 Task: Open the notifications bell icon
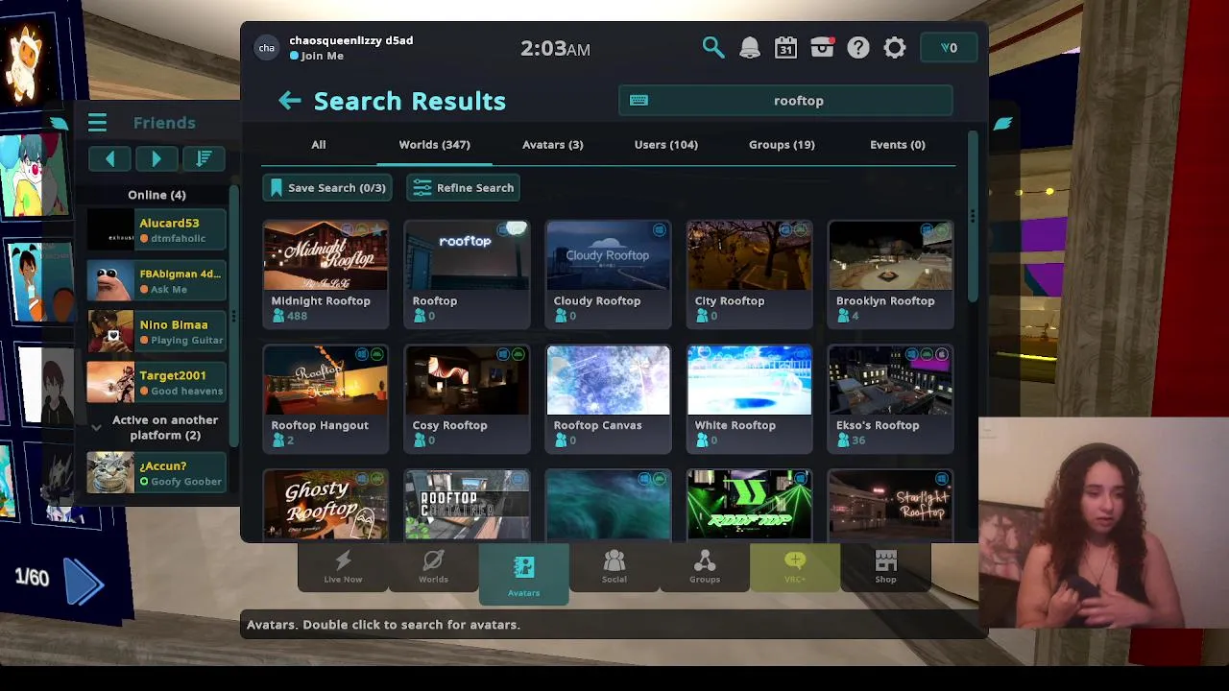[x=750, y=48]
